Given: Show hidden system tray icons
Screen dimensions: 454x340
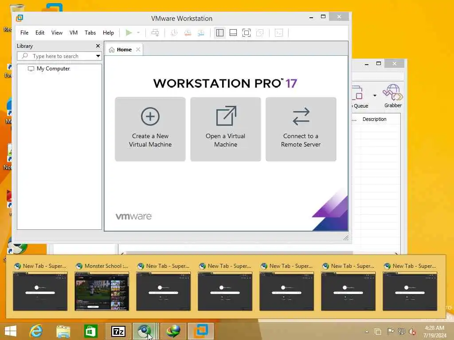Looking at the screenshot, I should (x=367, y=332).
